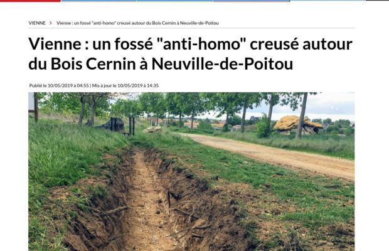
Task: Click the 'Mis à jour le 10/05/2019' timestamp
Action: click(125, 85)
